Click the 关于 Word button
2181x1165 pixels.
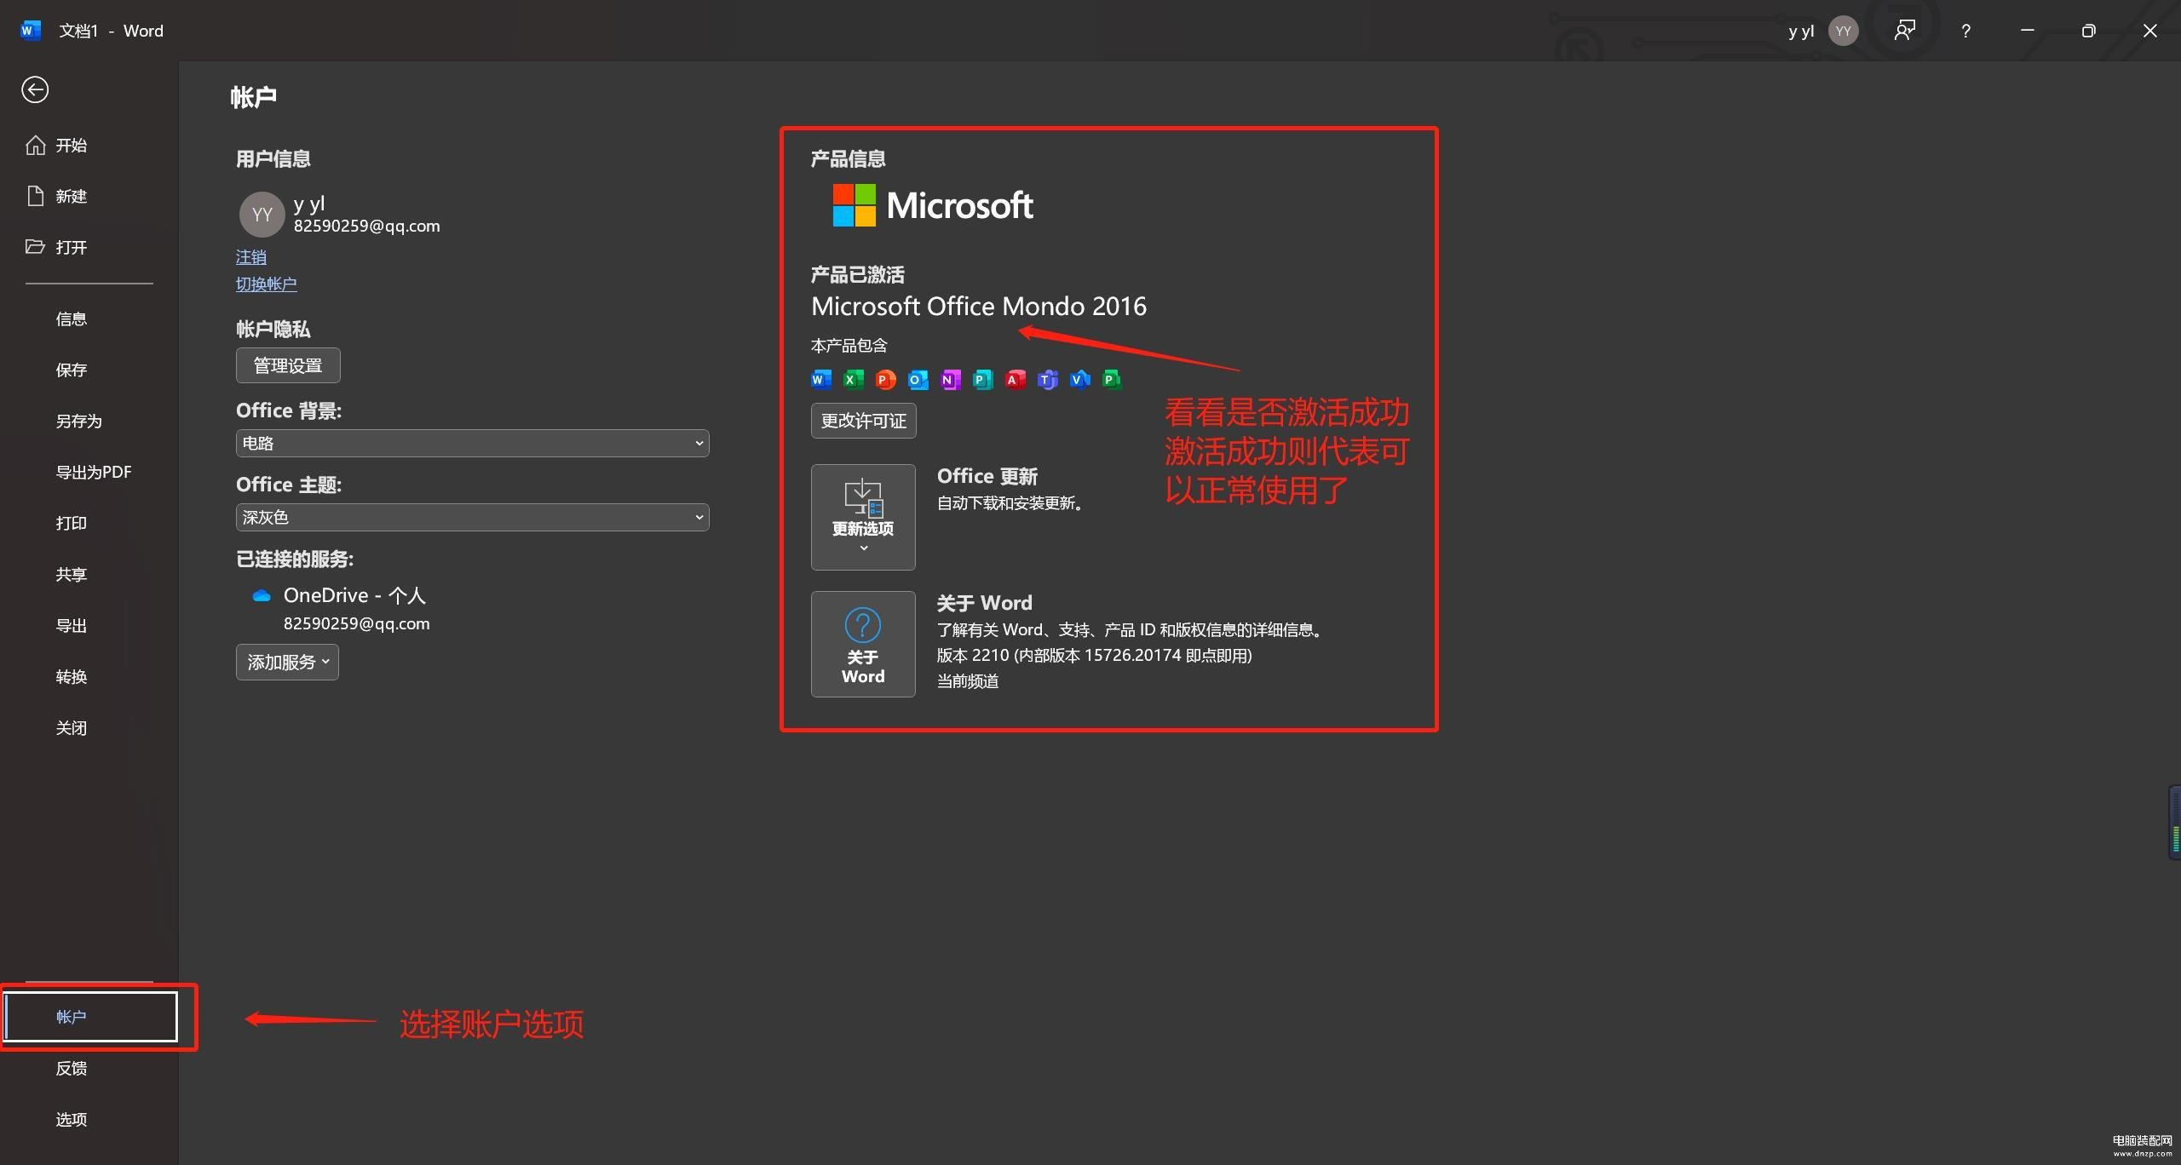coord(863,644)
